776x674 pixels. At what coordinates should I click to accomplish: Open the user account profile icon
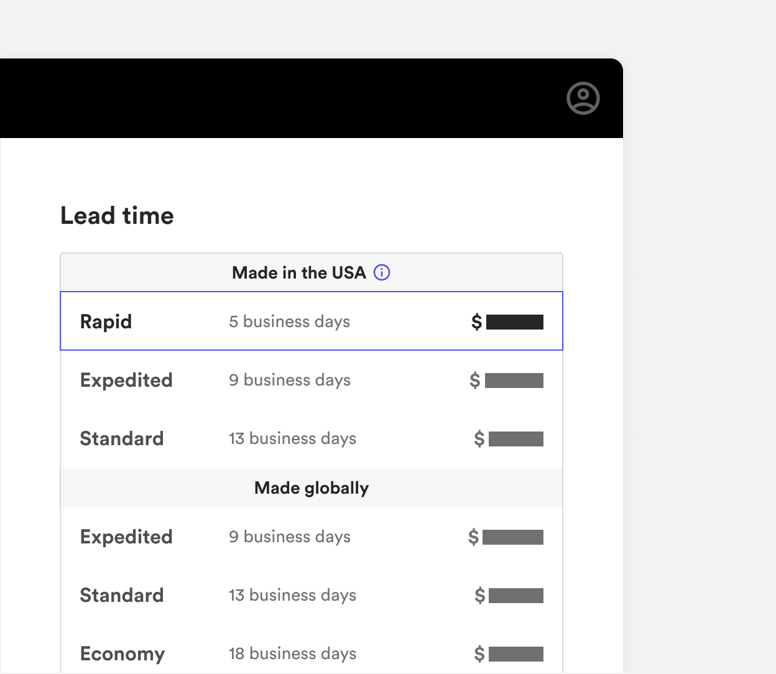tap(583, 98)
